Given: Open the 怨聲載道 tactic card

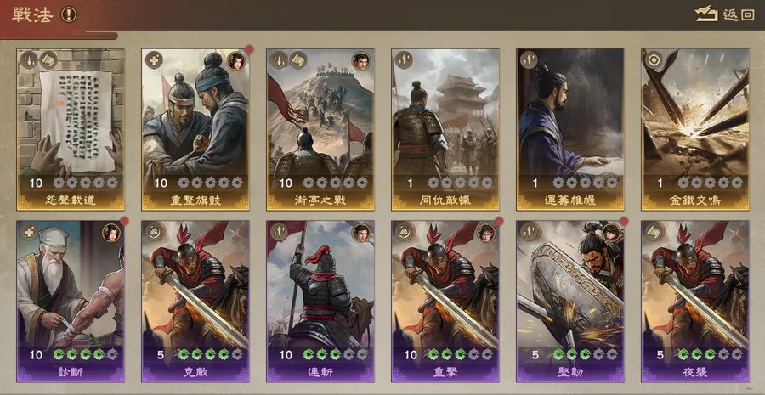Looking at the screenshot, I should 71,130.
